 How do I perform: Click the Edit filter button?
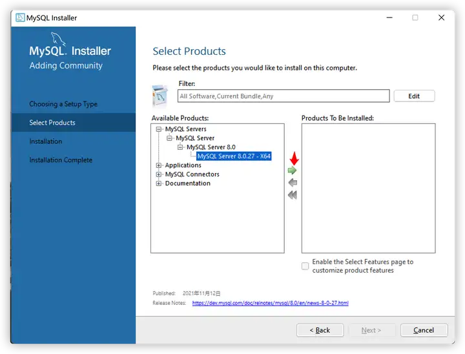414,96
